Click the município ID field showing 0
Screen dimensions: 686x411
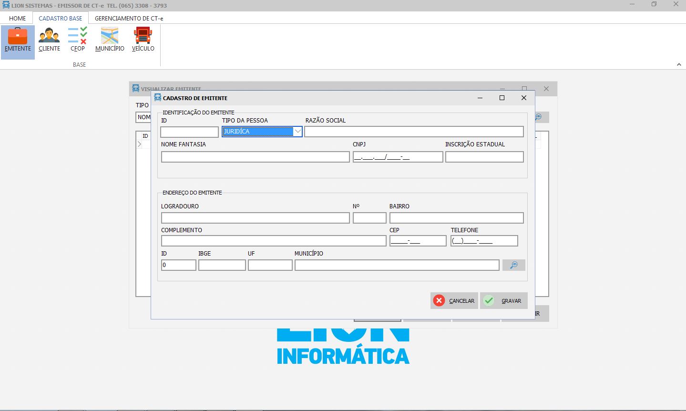click(179, 265)
